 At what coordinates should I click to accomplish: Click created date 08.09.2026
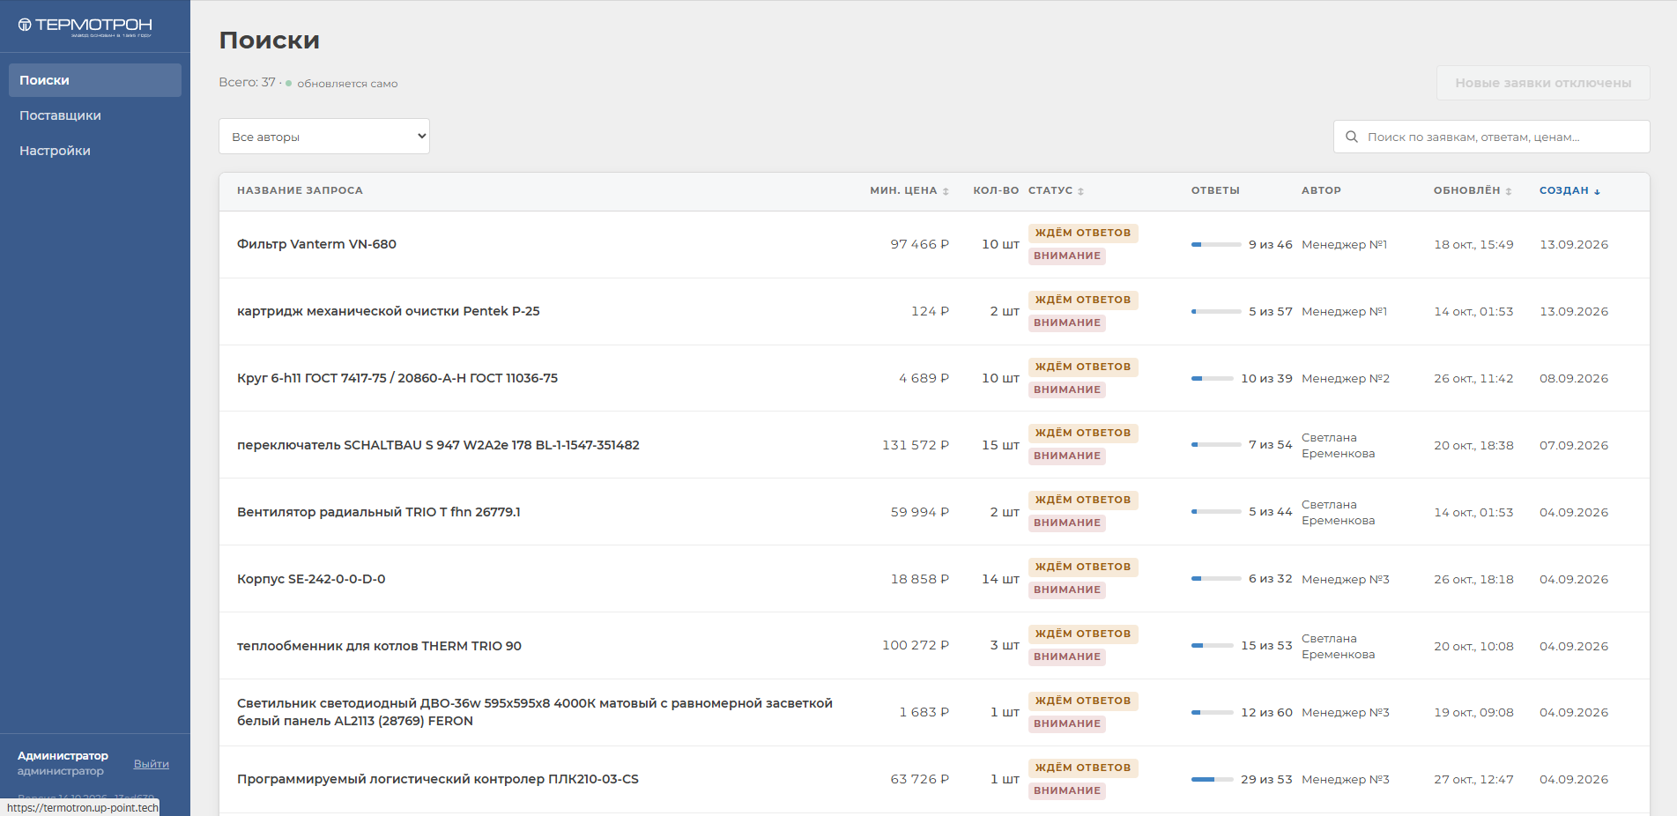tap(1574, 378)
